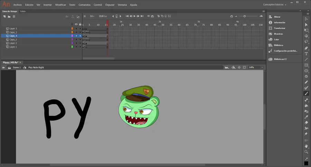311x167 pixels.
Task: Toggle visibility of Layer 3
Action: pyautogui.click(x=76, y=29)
